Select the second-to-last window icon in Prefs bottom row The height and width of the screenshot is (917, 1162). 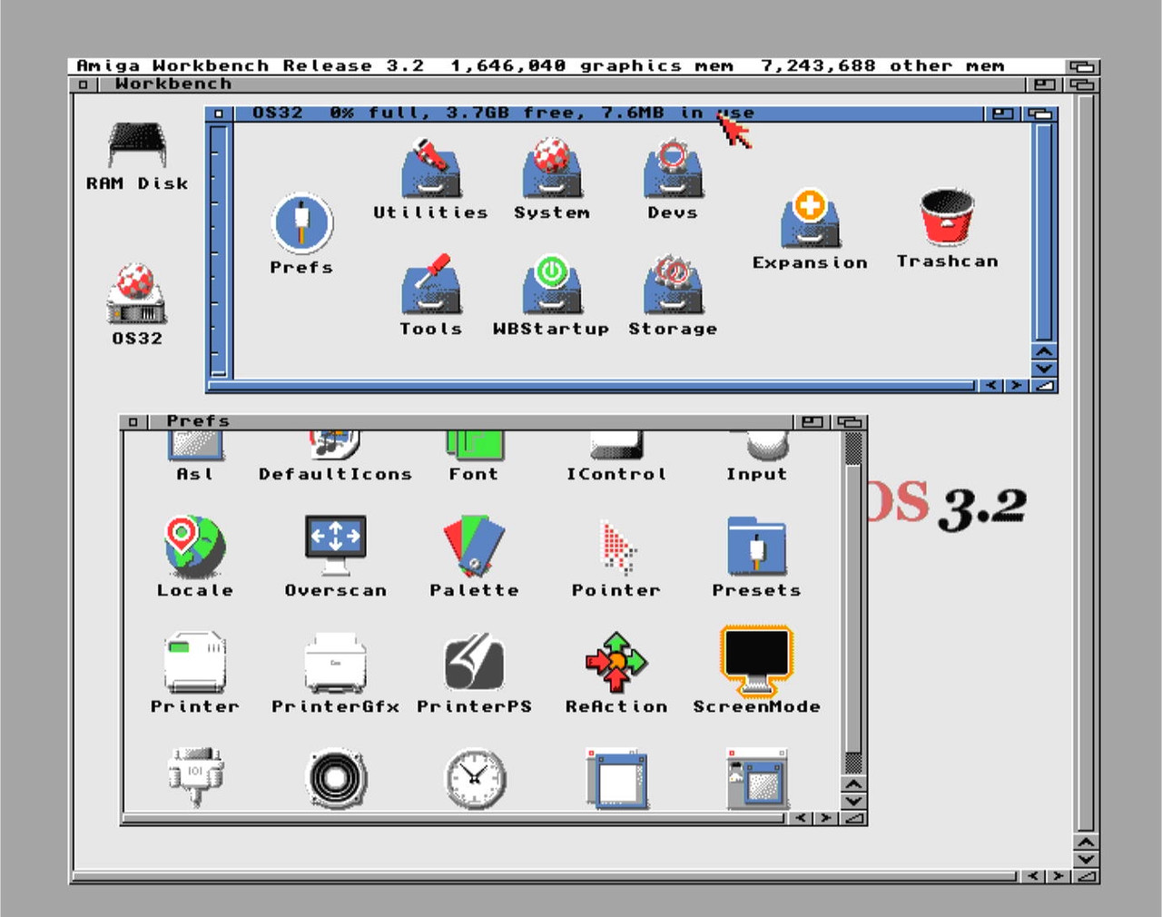click(x=617, y=778)
